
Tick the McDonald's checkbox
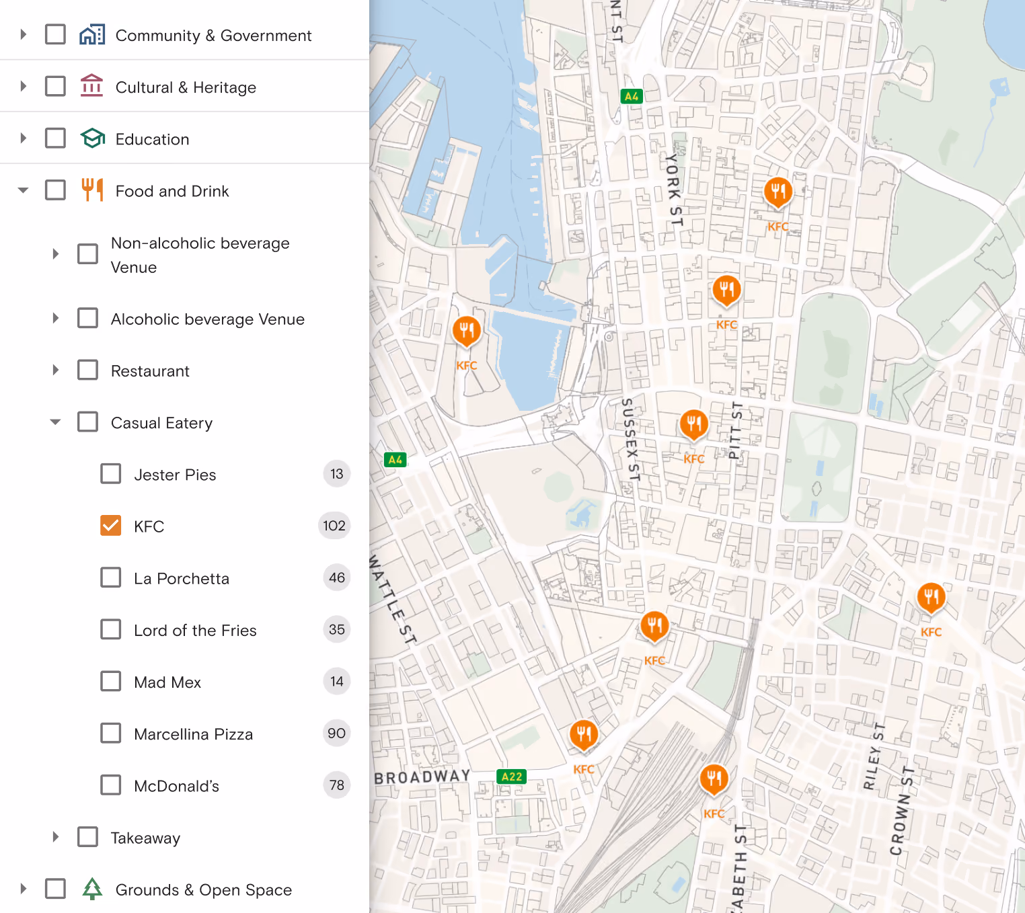(x=111, y=785)
